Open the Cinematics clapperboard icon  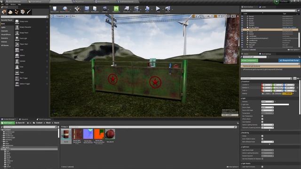coord(136,9)
